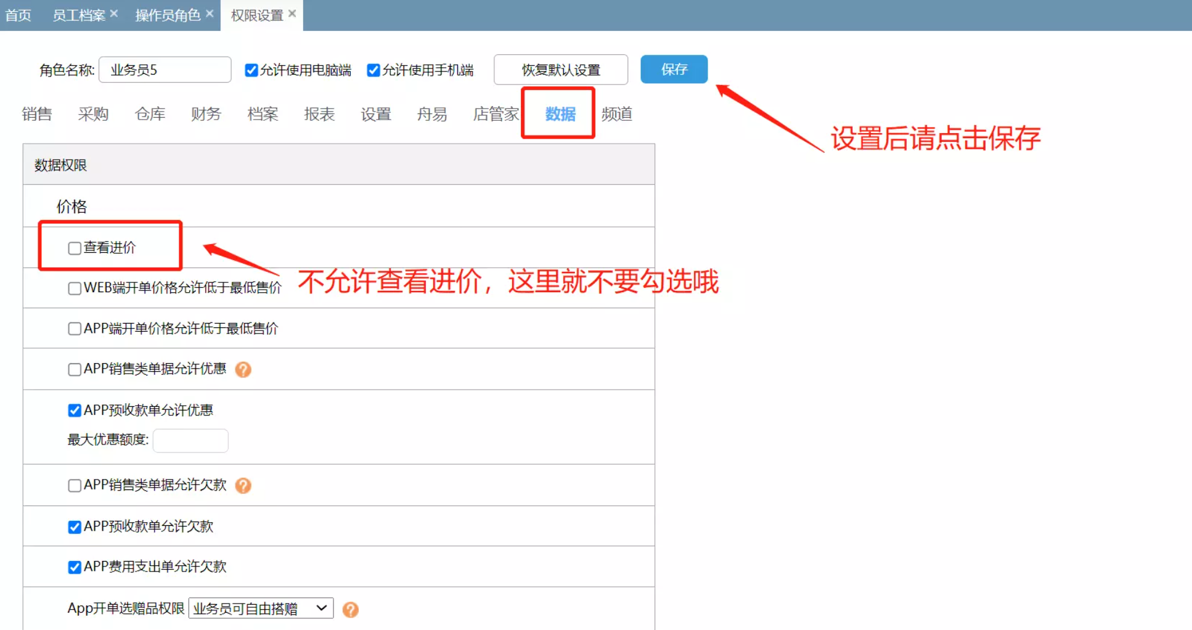Click the 最大优惠额度 input field
This screenshot has width=1192, height=630.
(x=190, y=440)
